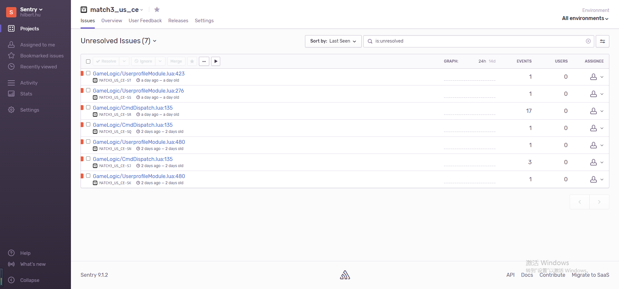Viewport: 619px width, 289px height.
Task: Assign issue UserprofileModule.lua:423 via person icon
Action: [x=594, y=77]
